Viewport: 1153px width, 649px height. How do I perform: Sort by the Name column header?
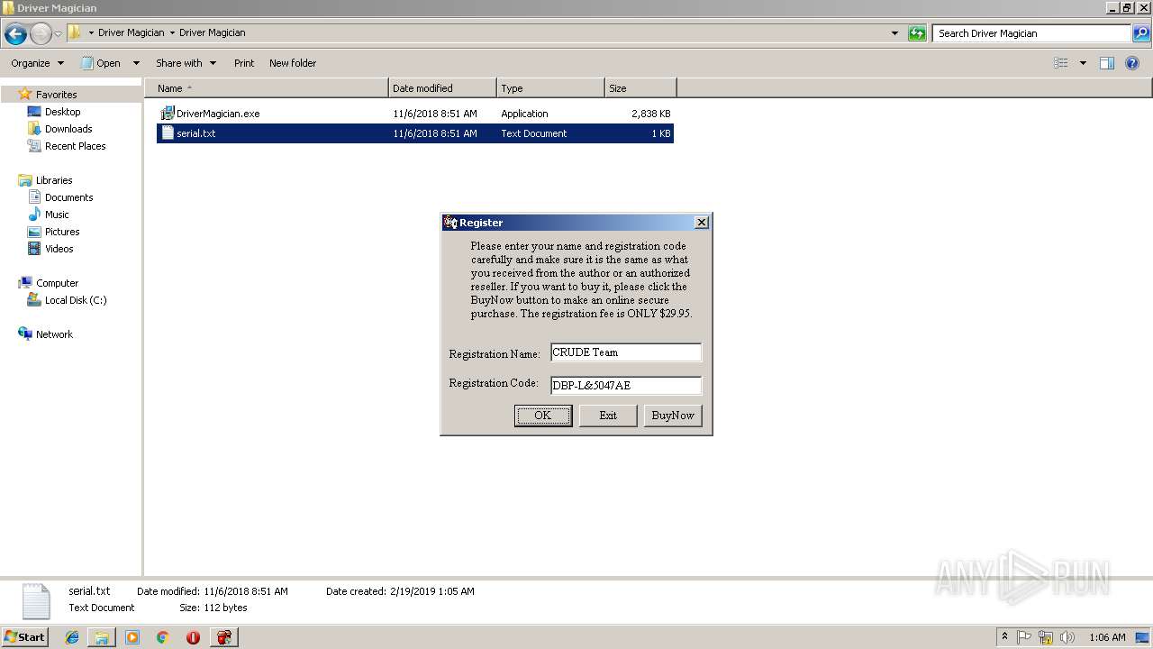point(267,88)
